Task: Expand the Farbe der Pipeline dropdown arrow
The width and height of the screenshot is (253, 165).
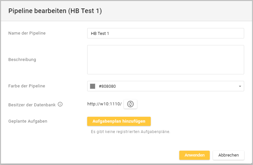Action: [240, 86]
